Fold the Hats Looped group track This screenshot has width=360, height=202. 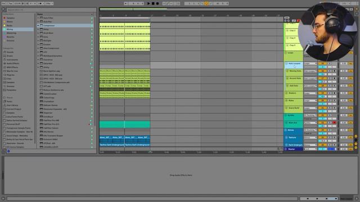coord(286,63)
